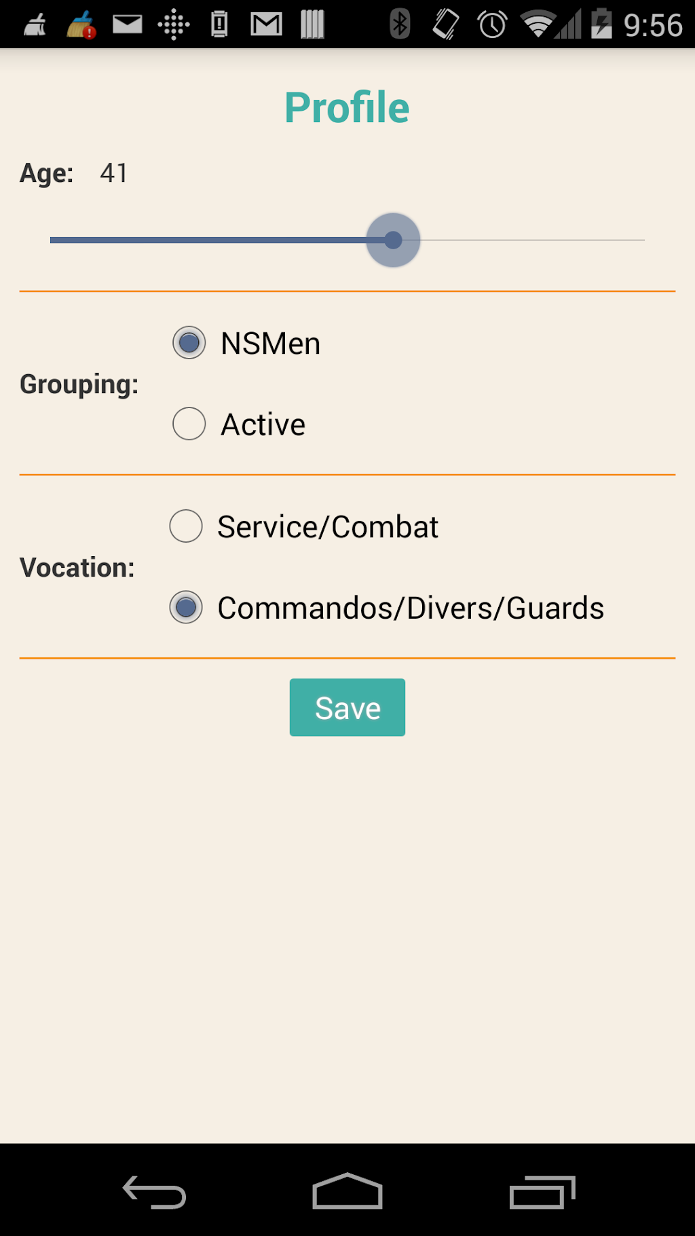Tap the Gmail notification icon

point(266,24)
